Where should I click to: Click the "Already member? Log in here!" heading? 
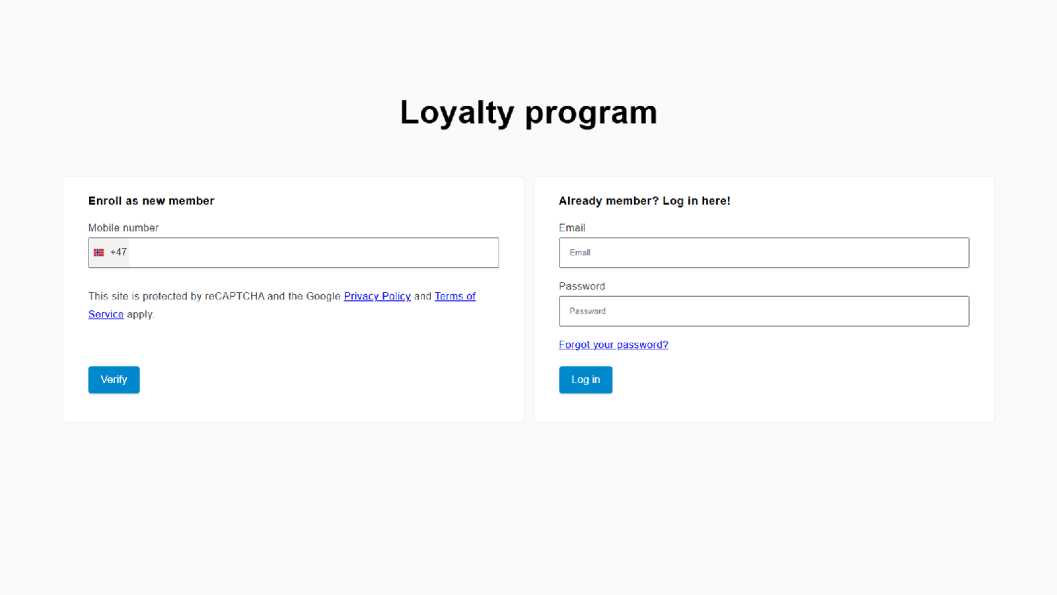[x=644, y=201]
